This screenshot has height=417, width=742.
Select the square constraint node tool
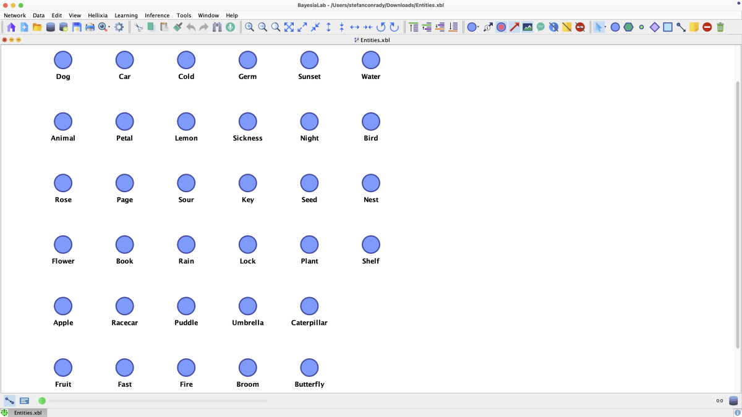668,27
